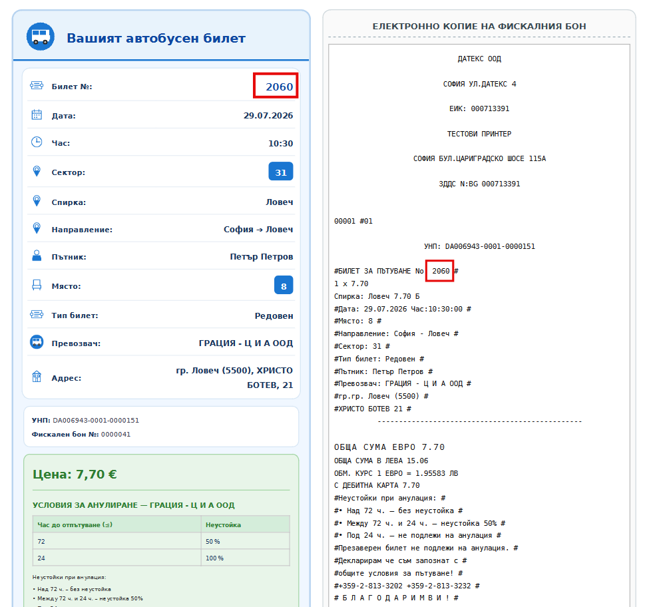
Task: Select the 00001 #01 receipt line
Action: pos(353,221)
